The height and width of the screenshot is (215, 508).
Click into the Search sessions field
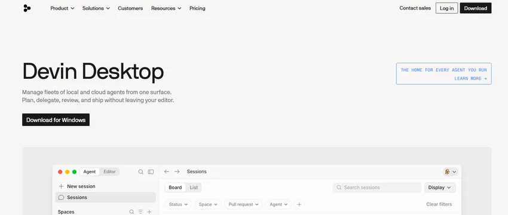pos(377,188)
